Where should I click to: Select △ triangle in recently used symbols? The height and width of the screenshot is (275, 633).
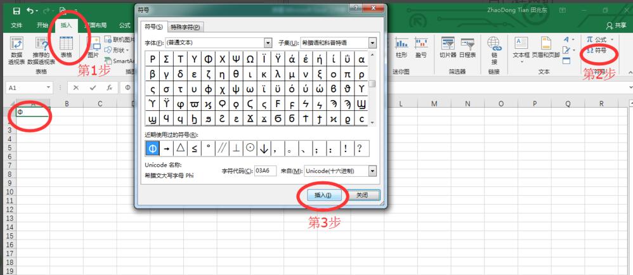pos(180,148)
